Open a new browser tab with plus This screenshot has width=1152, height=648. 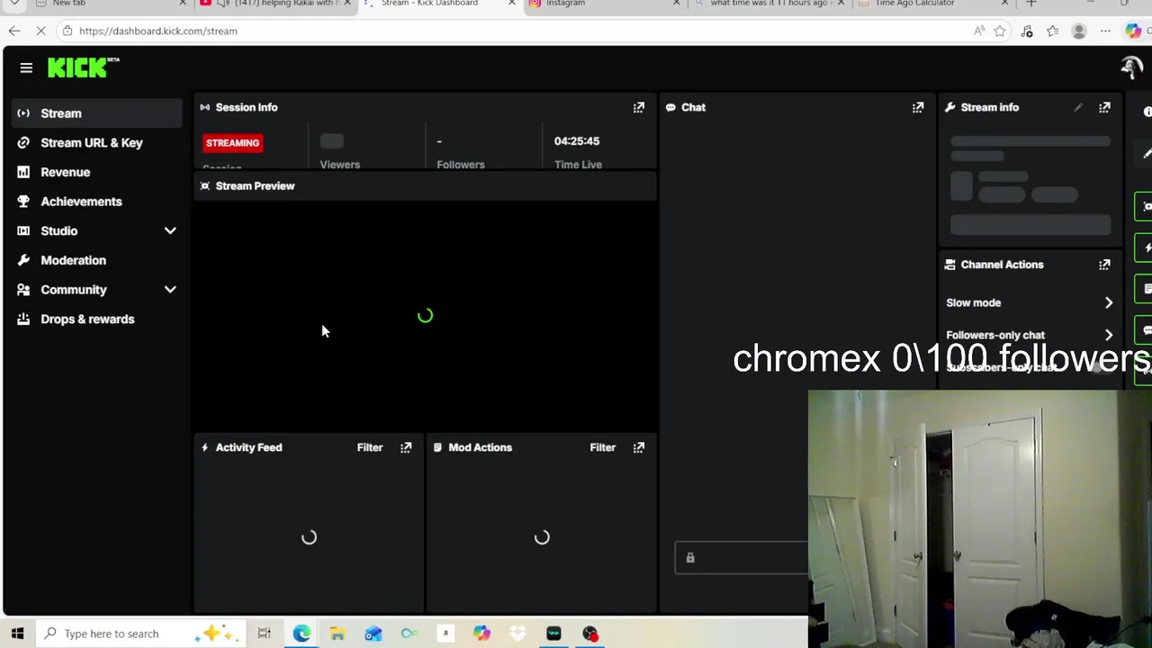(x=1031, y=4)
